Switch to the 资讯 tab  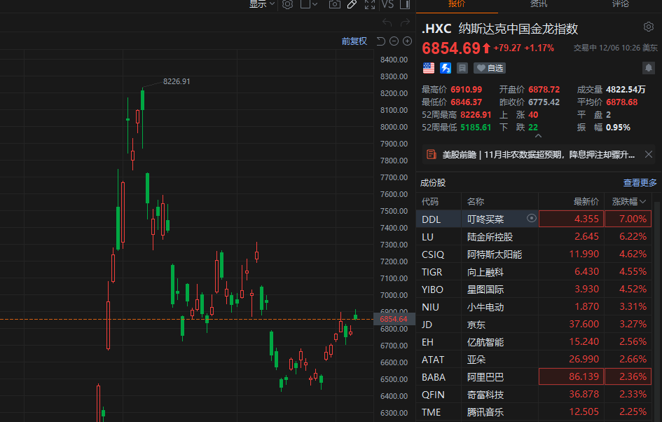point(539,4)
